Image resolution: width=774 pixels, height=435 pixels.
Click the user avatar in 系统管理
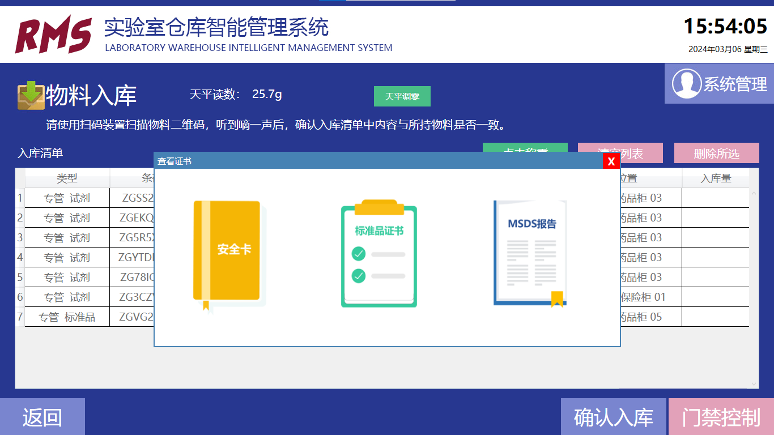[686, 84]
